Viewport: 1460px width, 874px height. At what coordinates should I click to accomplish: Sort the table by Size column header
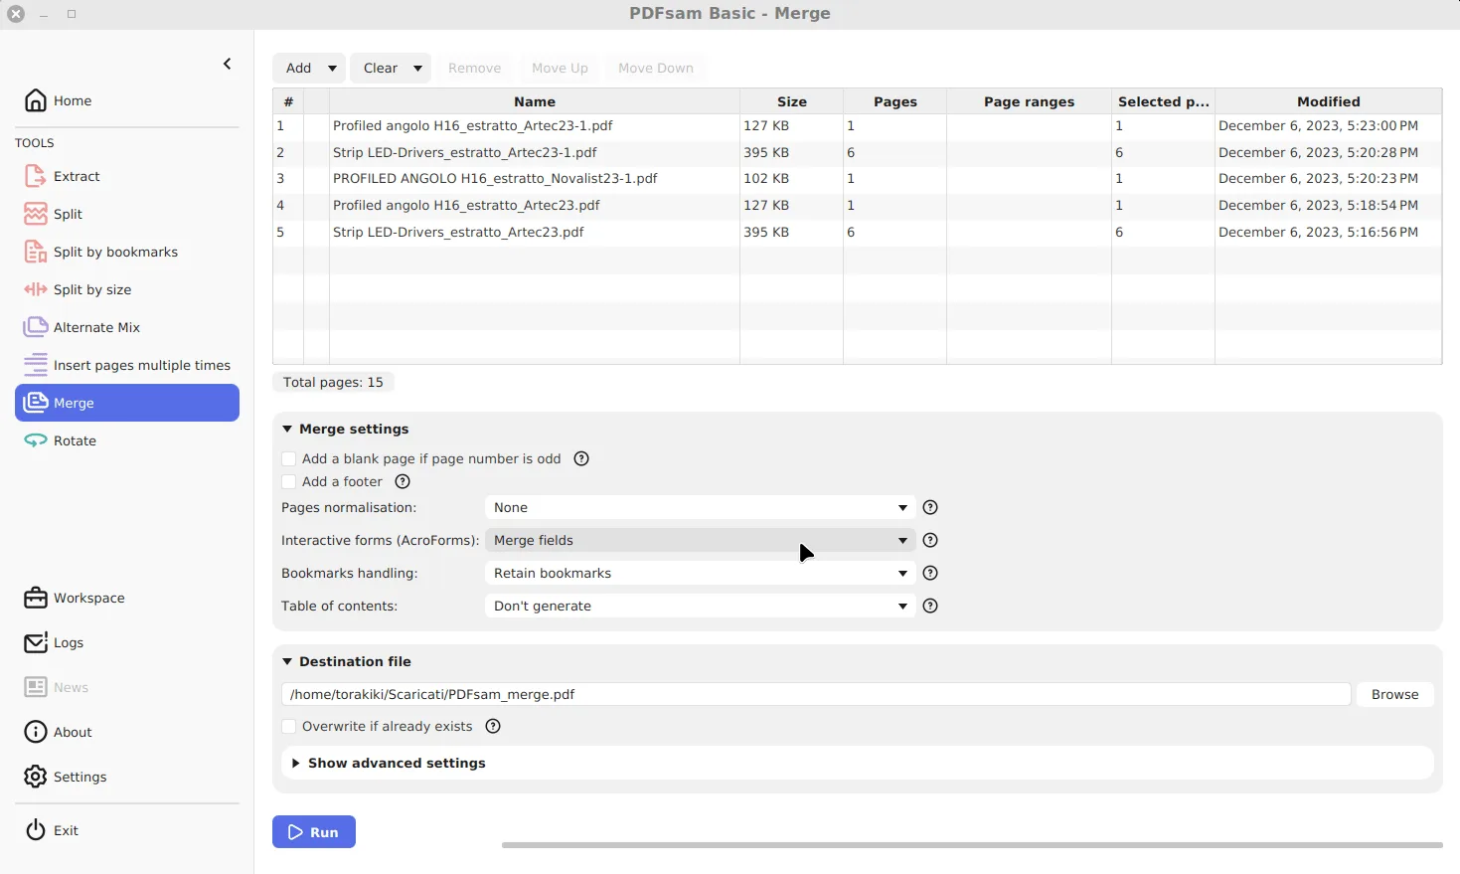[792, 101]
